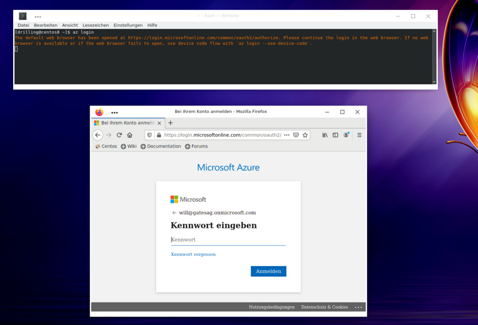Open a new Firefox tab
The height and width of the screenshot is (325, 478).
click(x=170, y=123)
